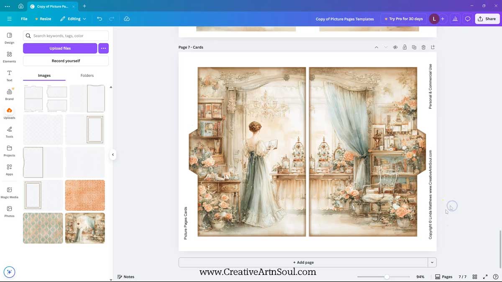Select the curtain and chair card image
This screenshot has height=282, width=502.
tap(367, 152)
